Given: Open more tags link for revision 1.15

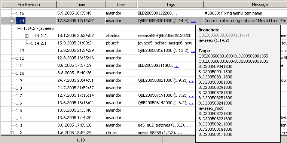Looking at the screenshot, I should (x=177, y=13).
